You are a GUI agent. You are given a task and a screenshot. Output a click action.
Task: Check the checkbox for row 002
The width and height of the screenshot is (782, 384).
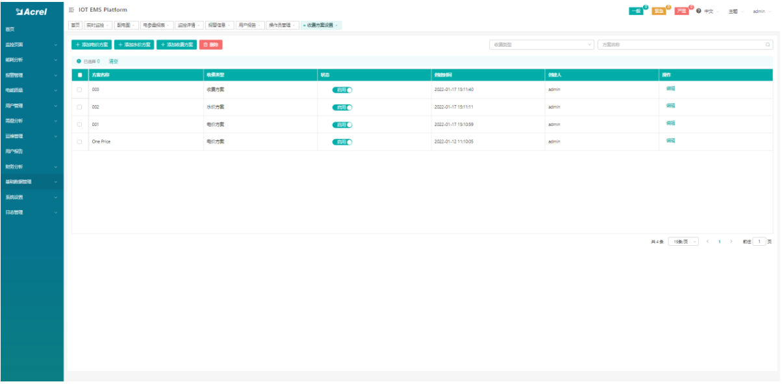click(79, 107)
